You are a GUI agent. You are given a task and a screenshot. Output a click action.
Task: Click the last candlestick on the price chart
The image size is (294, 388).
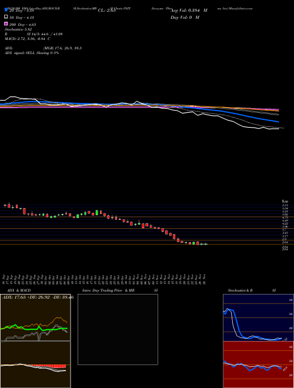pyautogui.click(x=205, y=244)
